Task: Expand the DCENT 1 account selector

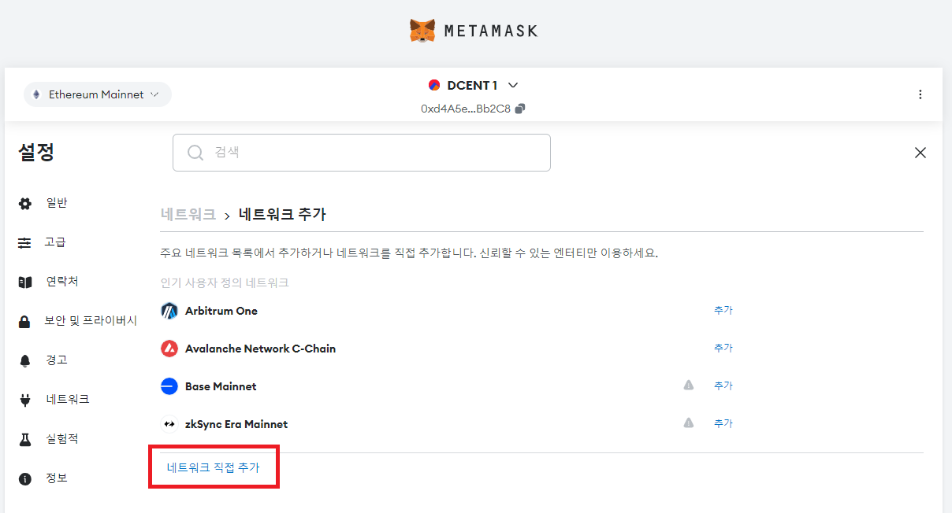Action: 513,85
